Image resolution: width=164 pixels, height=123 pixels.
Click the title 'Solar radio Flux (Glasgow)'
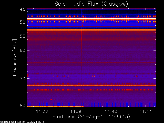point(91,4)
